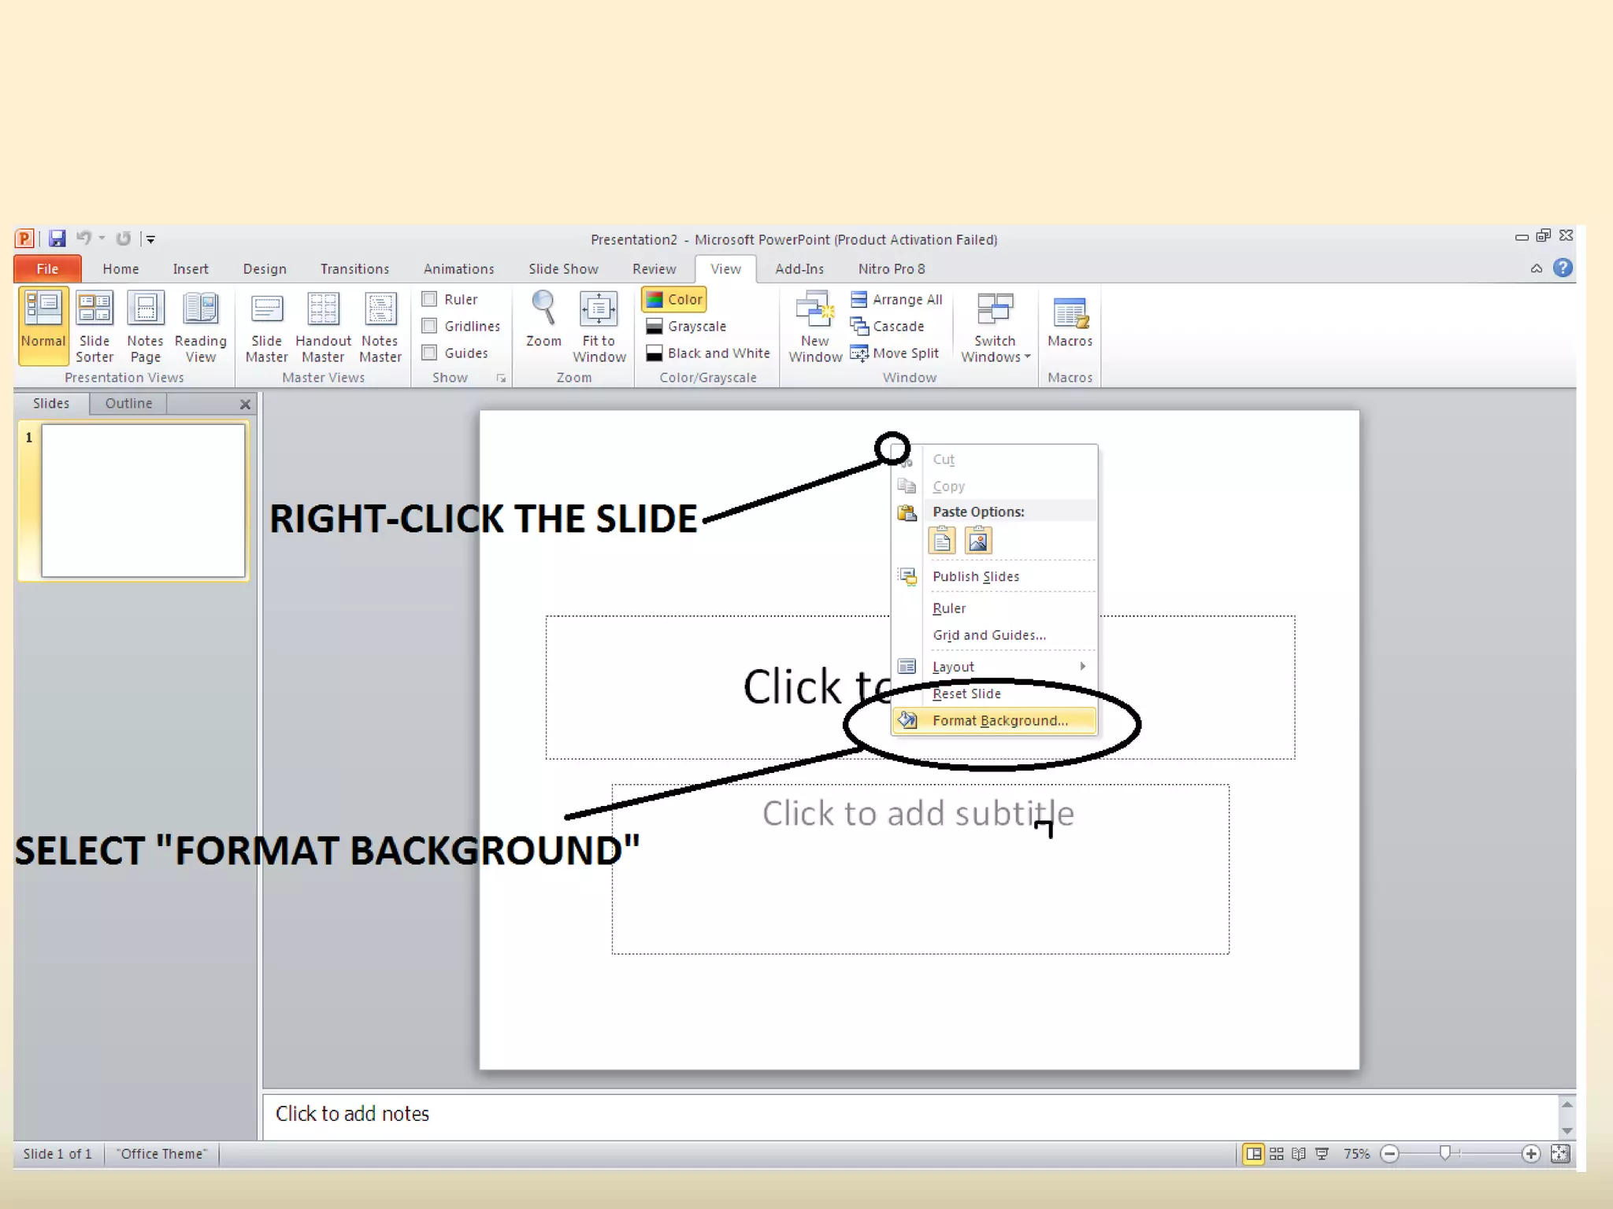Check the Gridlines checkbox
The width and height of the screenshot is (1613, 1209).
pos(430,326)
